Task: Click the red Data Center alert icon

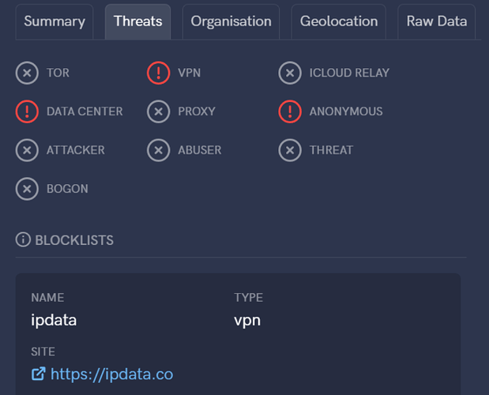Action: point(27,111)
